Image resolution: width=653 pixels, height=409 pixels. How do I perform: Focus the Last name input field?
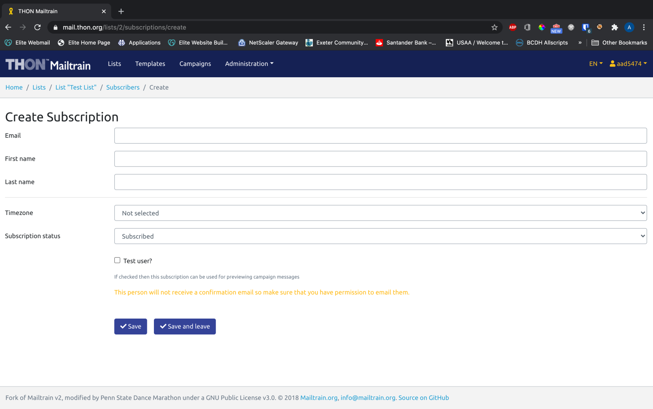tap(381, 182)
